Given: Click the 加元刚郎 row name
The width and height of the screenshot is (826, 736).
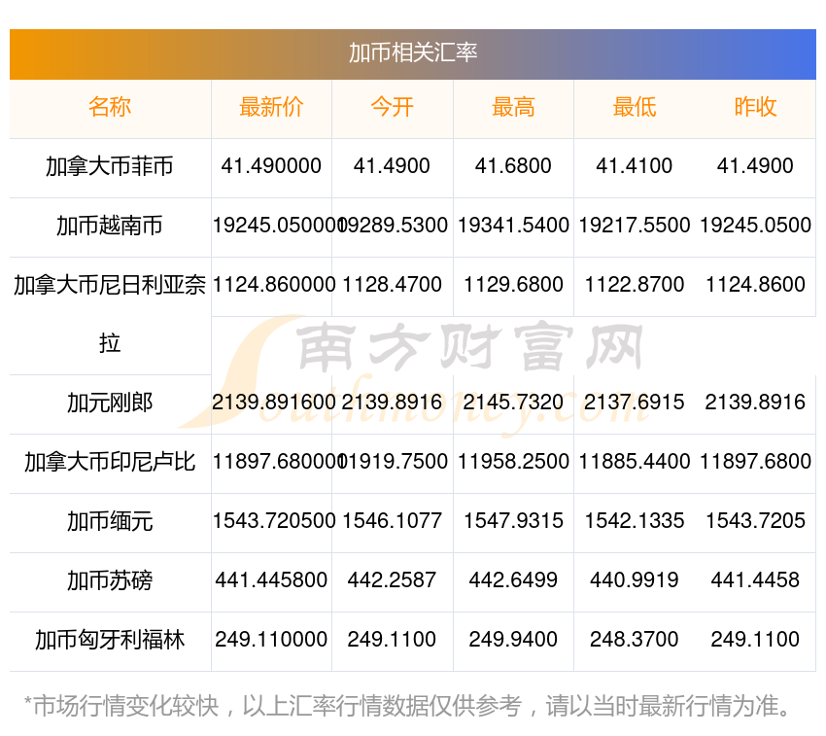Looking at the screenshot, I should pyautogui.click(x=110, y=403).
